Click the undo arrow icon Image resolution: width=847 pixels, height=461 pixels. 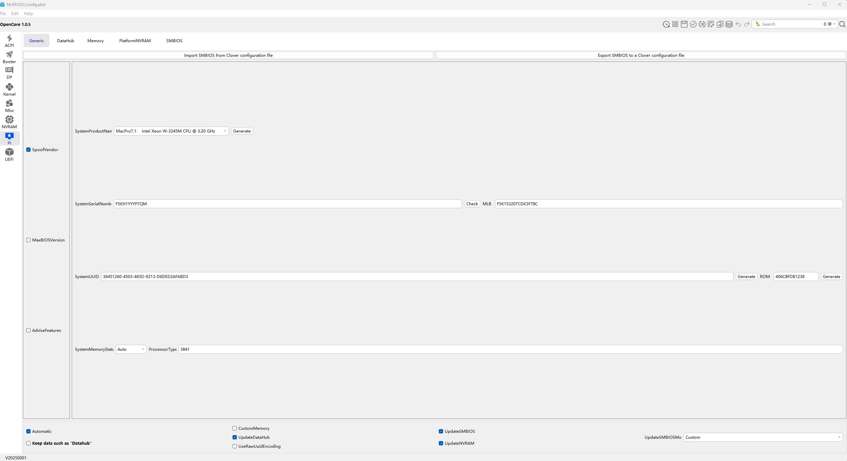738,24
